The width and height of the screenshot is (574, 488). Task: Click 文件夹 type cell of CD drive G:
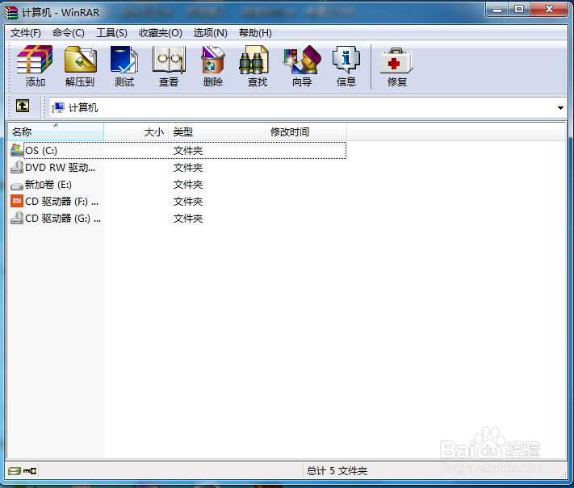tap(188, 219)
